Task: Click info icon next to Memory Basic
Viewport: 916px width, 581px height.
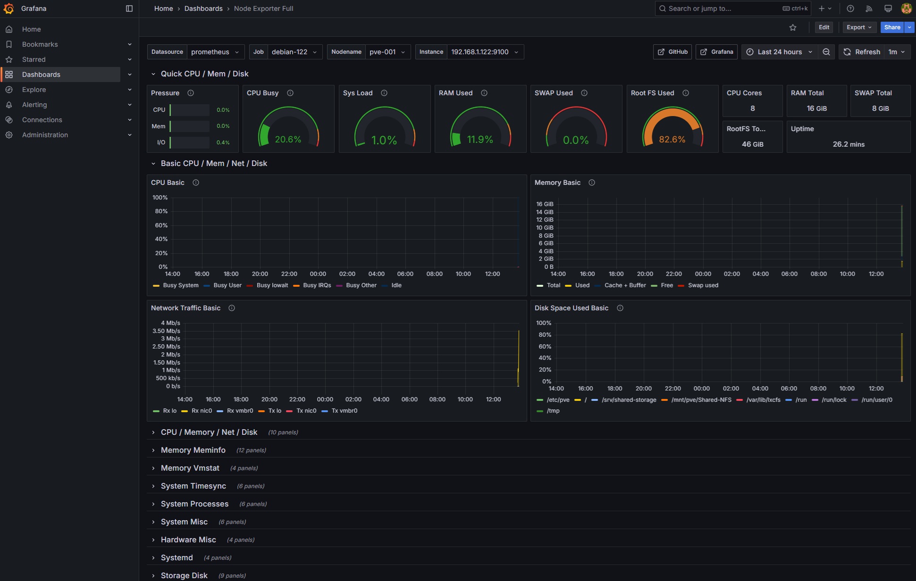Action: (592, 183)
